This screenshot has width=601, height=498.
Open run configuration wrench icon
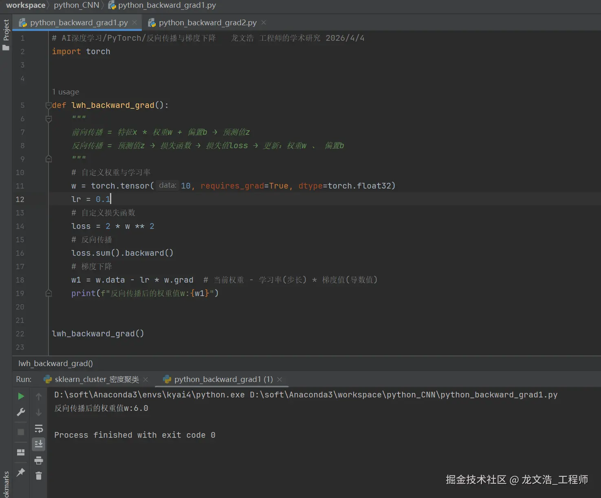click(x=21, y=412)
